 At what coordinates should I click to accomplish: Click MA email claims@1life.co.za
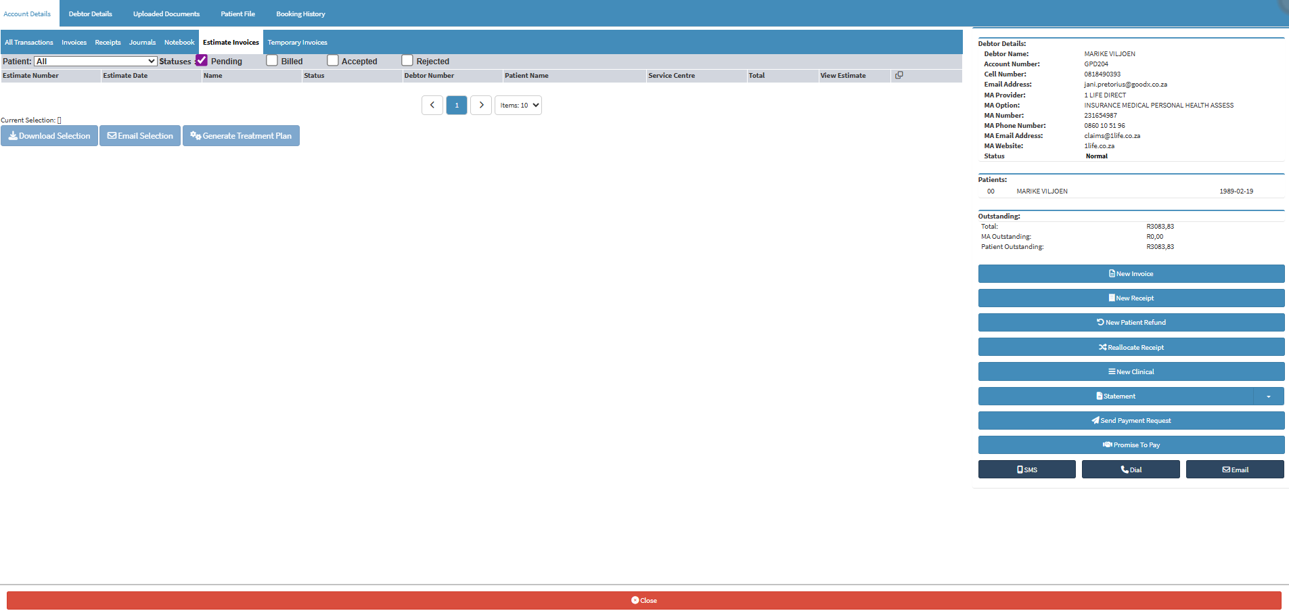pyautogui.click(x=1112, y=136)
